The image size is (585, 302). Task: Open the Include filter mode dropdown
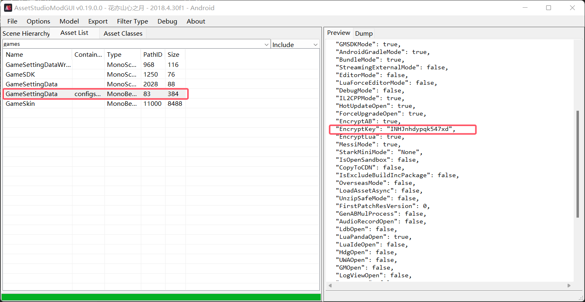[296, 44]
